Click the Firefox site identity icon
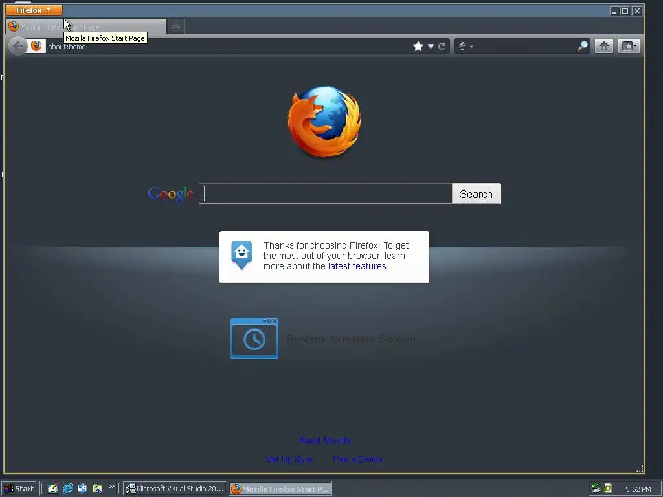Image resolution: width=663 pixels, height=497 pixels. coord(36,46)
